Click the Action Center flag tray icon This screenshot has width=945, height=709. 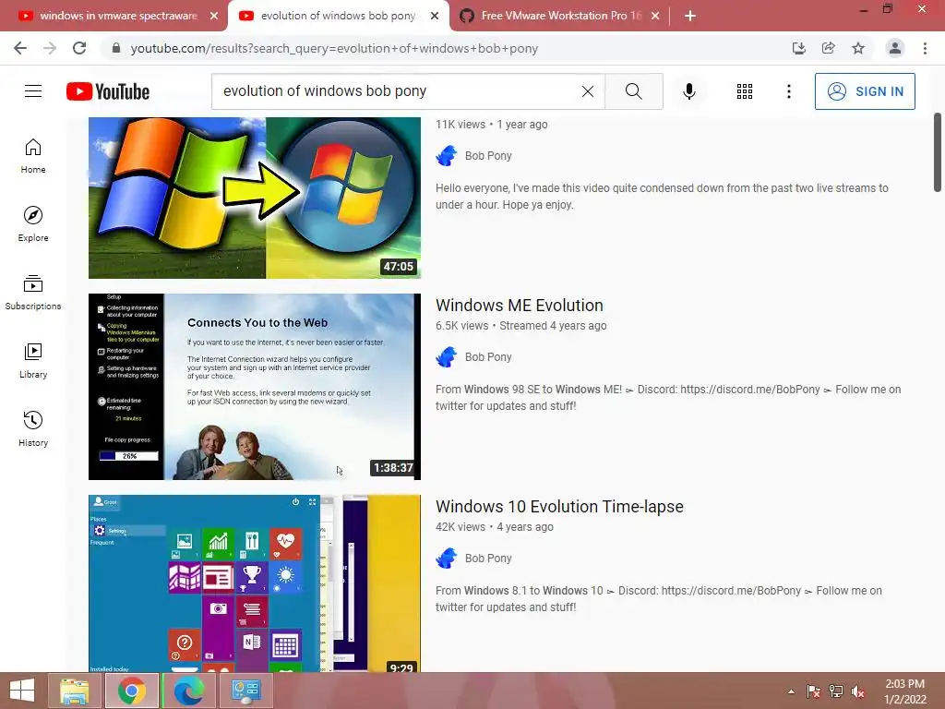pos(814,691)
